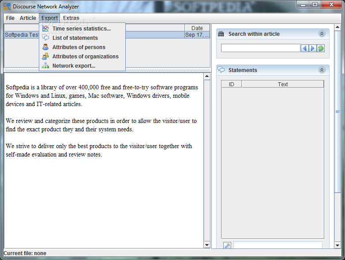Select the Sep 17 date cell
The image size is (345, 260).
click(x=197, y=35)
